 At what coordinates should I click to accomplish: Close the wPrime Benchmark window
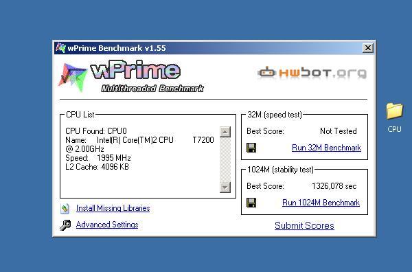(x=368, y=48)
